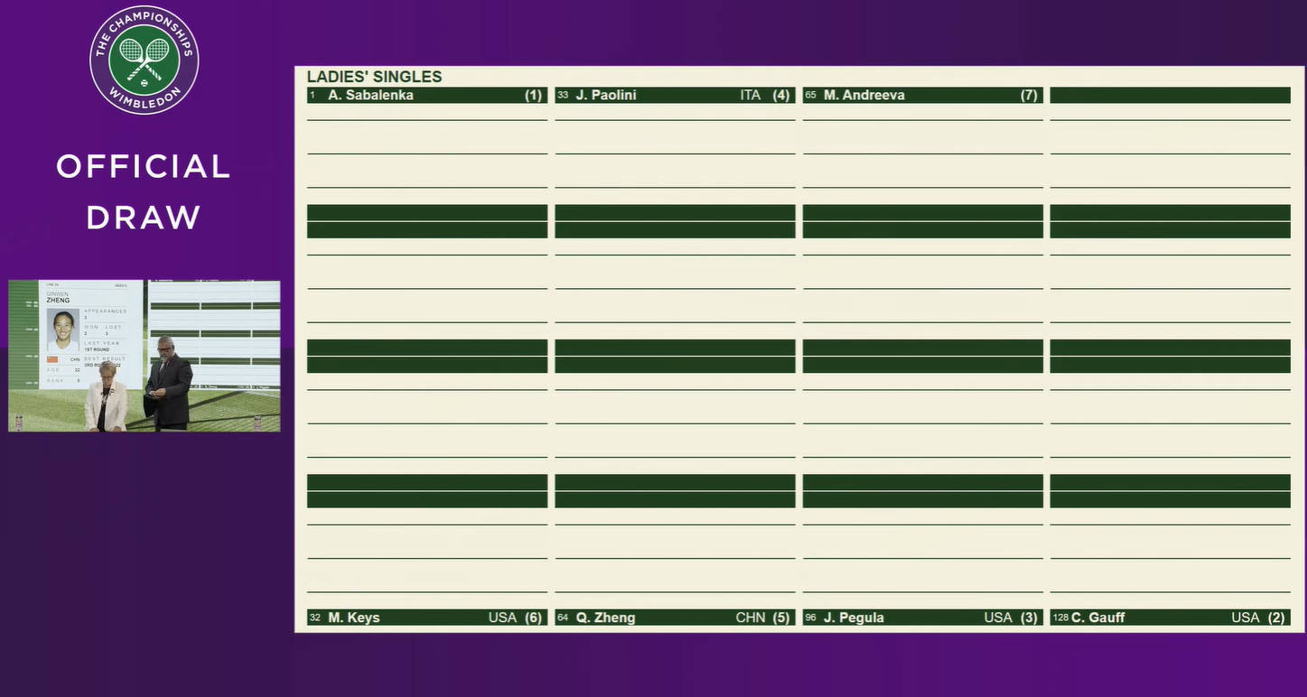1307x697 pixels.
Task: Click the USA country code for Keys
Action: click(x=502, y=618)
